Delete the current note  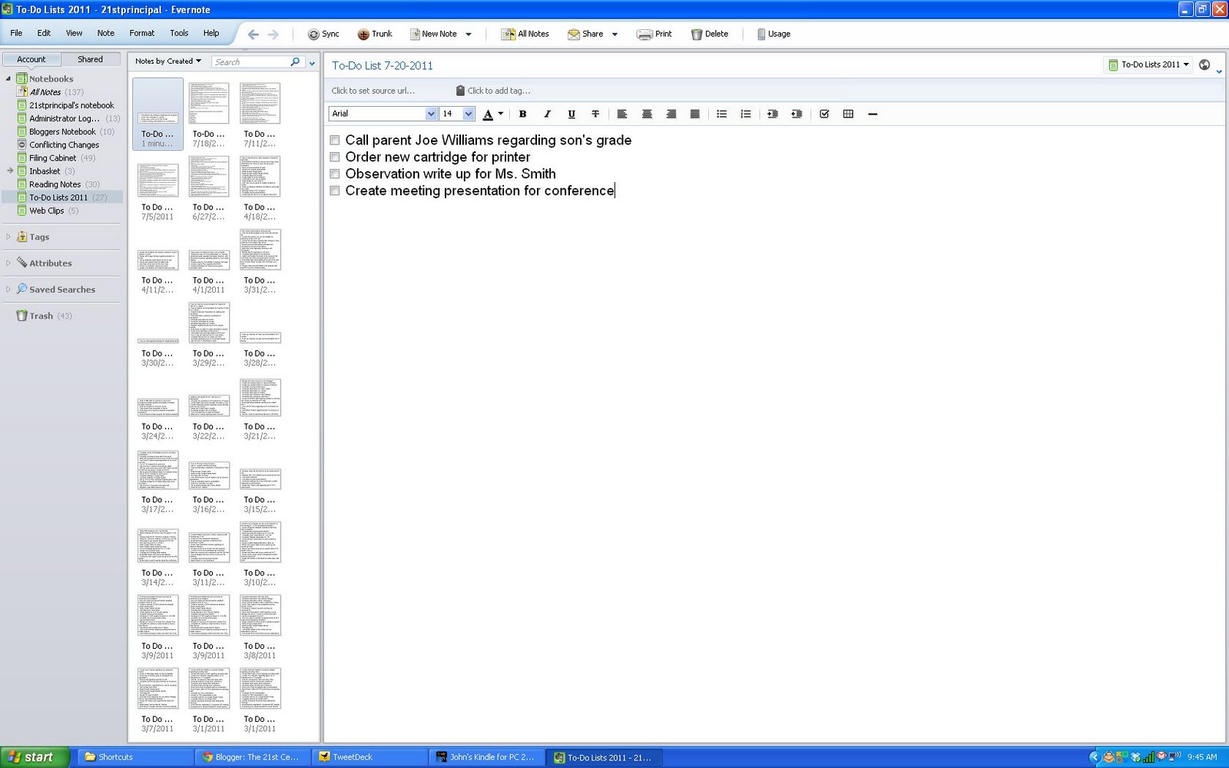709,34
